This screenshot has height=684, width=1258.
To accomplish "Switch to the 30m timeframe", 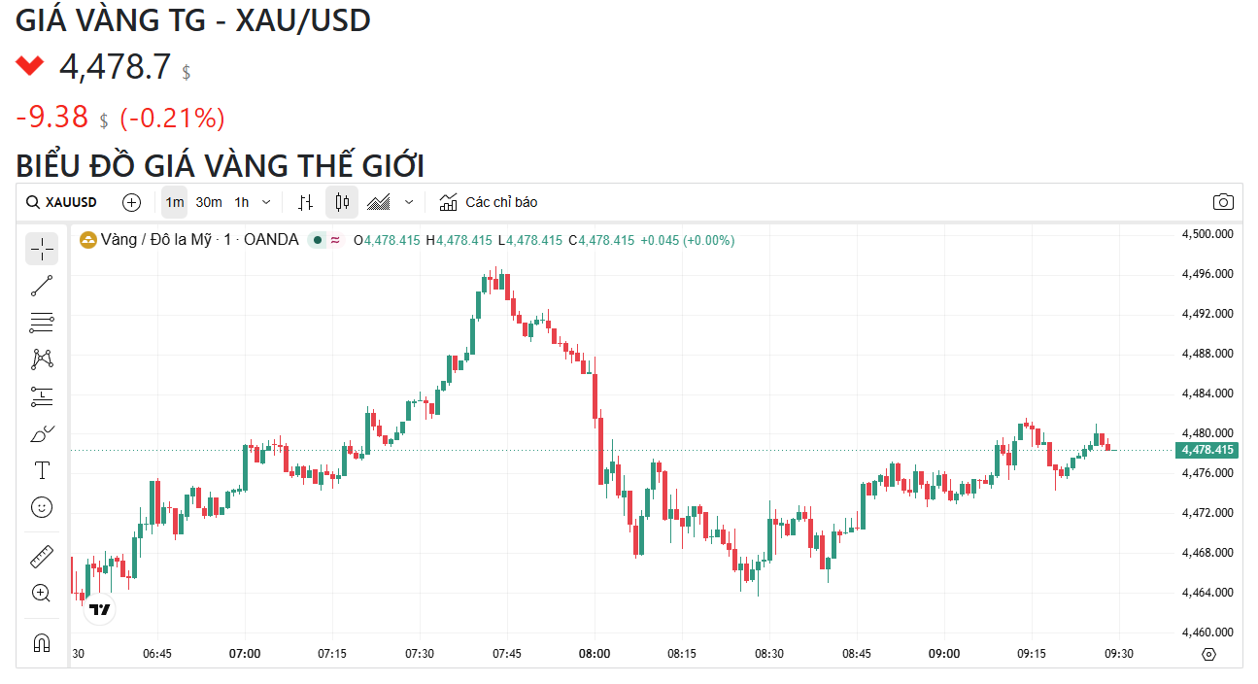I will 209,202.
